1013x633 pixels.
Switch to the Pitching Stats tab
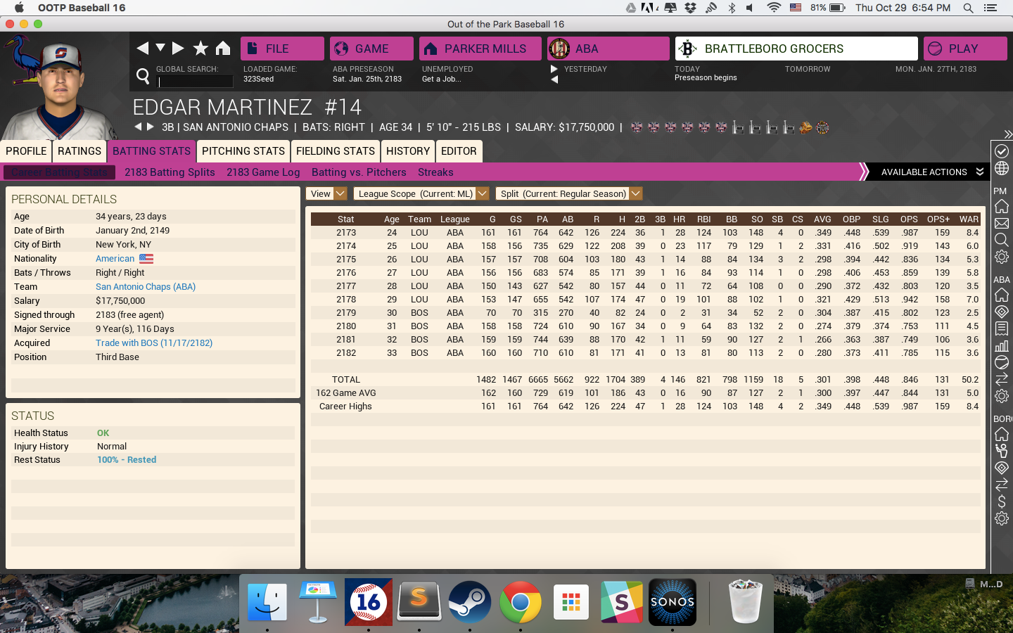(243, 151)
